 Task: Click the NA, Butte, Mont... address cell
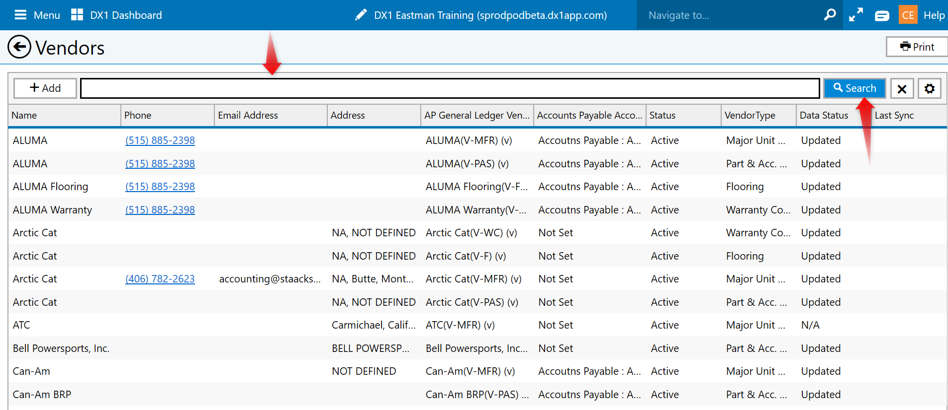[373, 279]
